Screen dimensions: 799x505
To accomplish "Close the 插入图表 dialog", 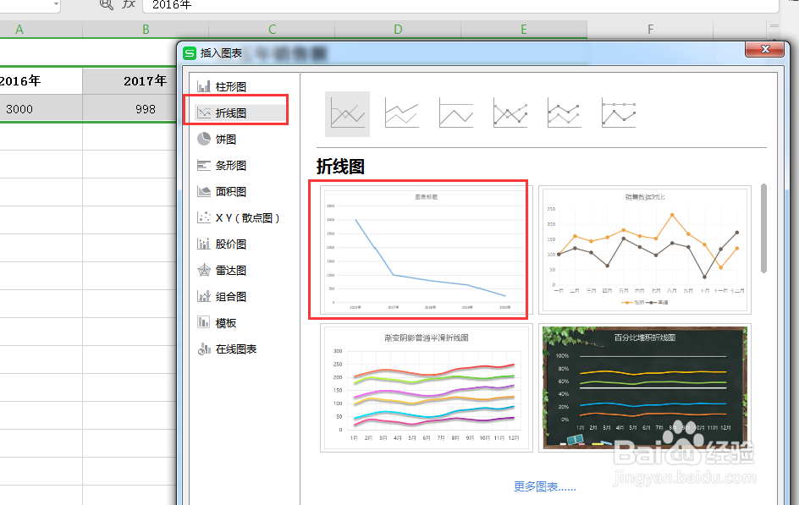I will (x=764, y=49).
